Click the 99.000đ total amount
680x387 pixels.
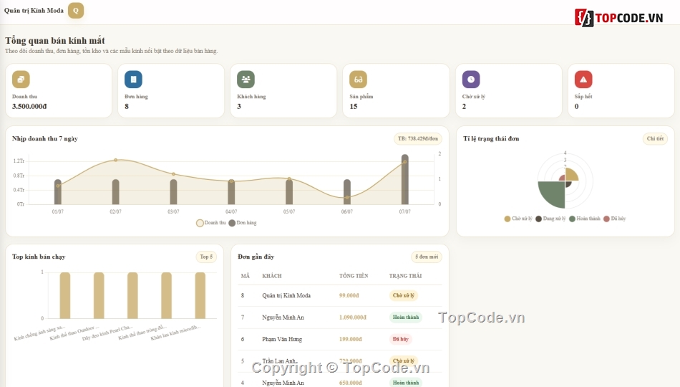coord(349,295)
